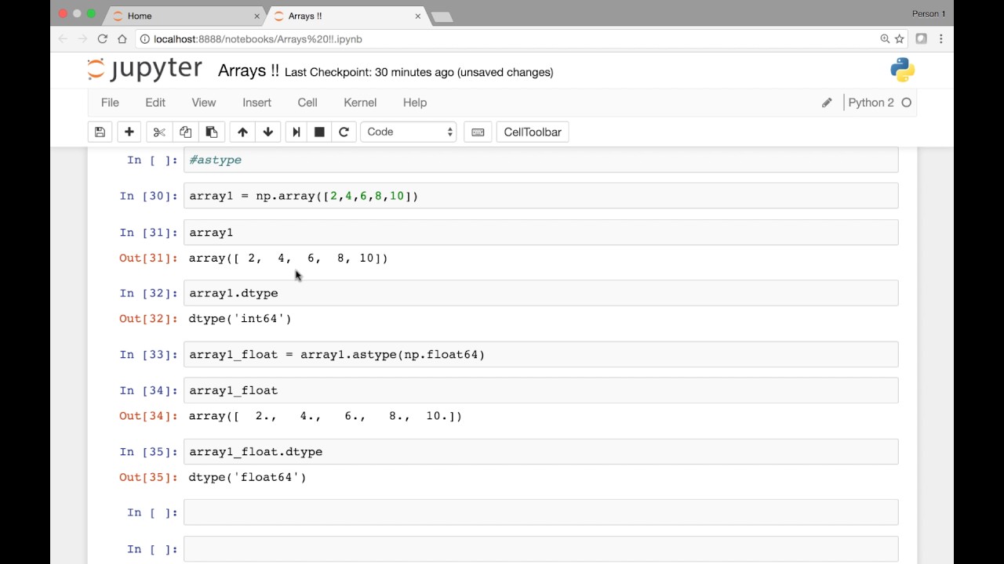
Task: Open the Edit menu
Action: [x=155, y=103]
